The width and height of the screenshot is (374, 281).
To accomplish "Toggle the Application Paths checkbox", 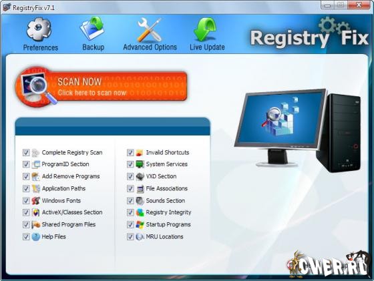I will pyautogui.click(x=26, y=189).
